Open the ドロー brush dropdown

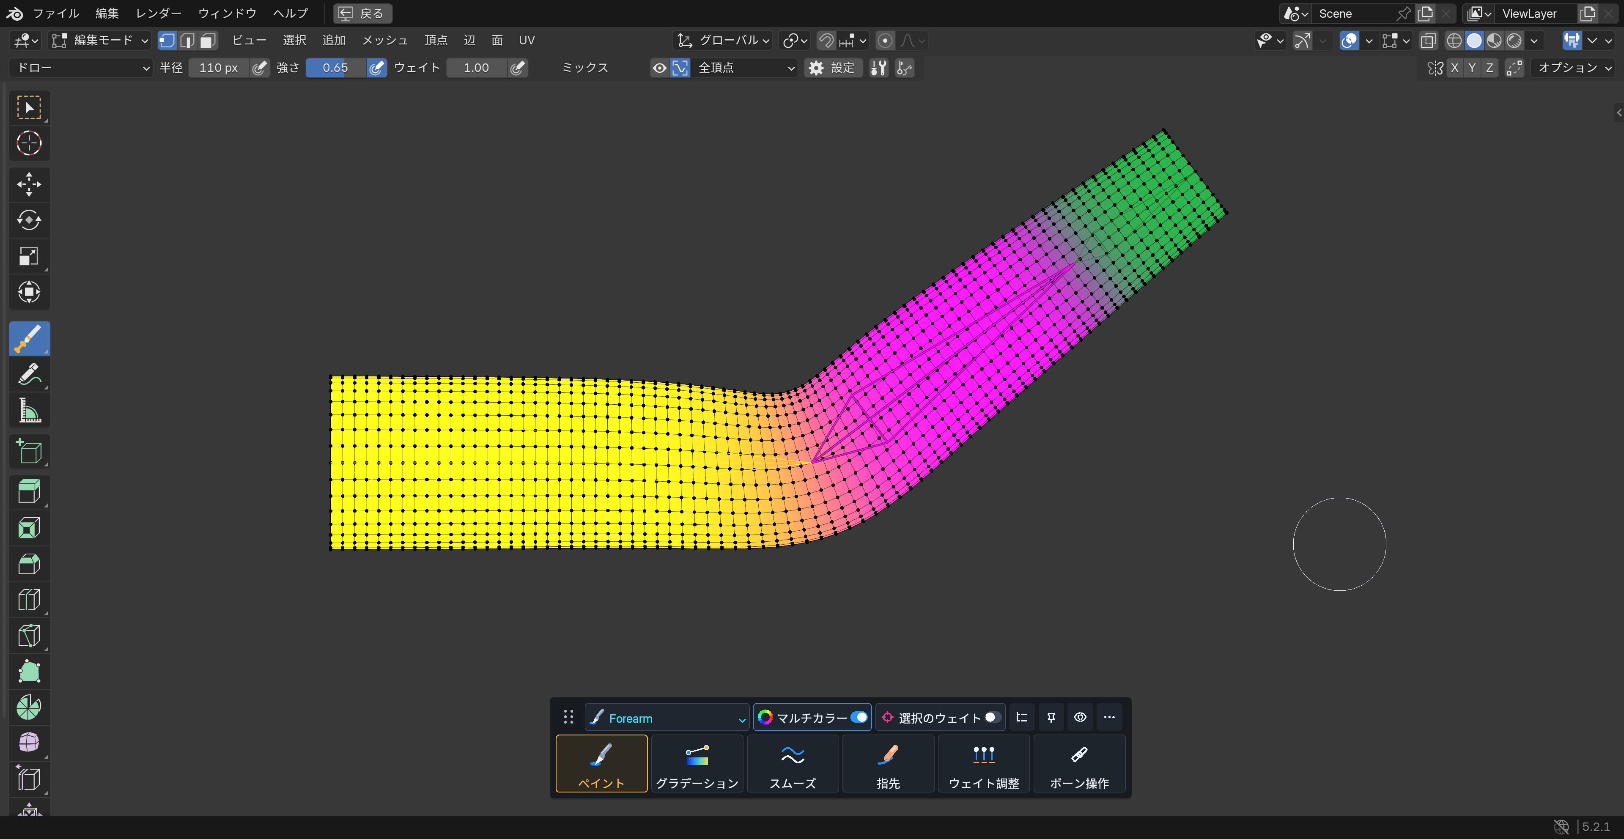pyautogui.click(x=82, y=67)
